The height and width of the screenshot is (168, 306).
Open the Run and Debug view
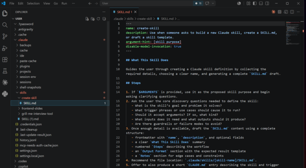coord(5,48)
